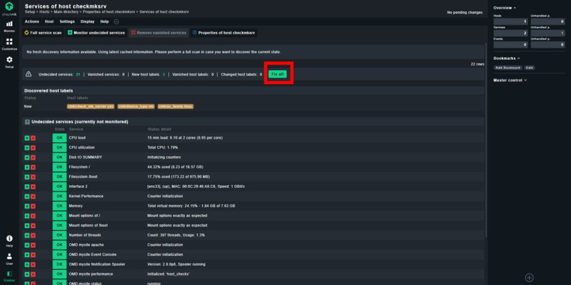The image size is (571, 285).
Task: Open the Setup gear menu
Action: click(9, 62)
